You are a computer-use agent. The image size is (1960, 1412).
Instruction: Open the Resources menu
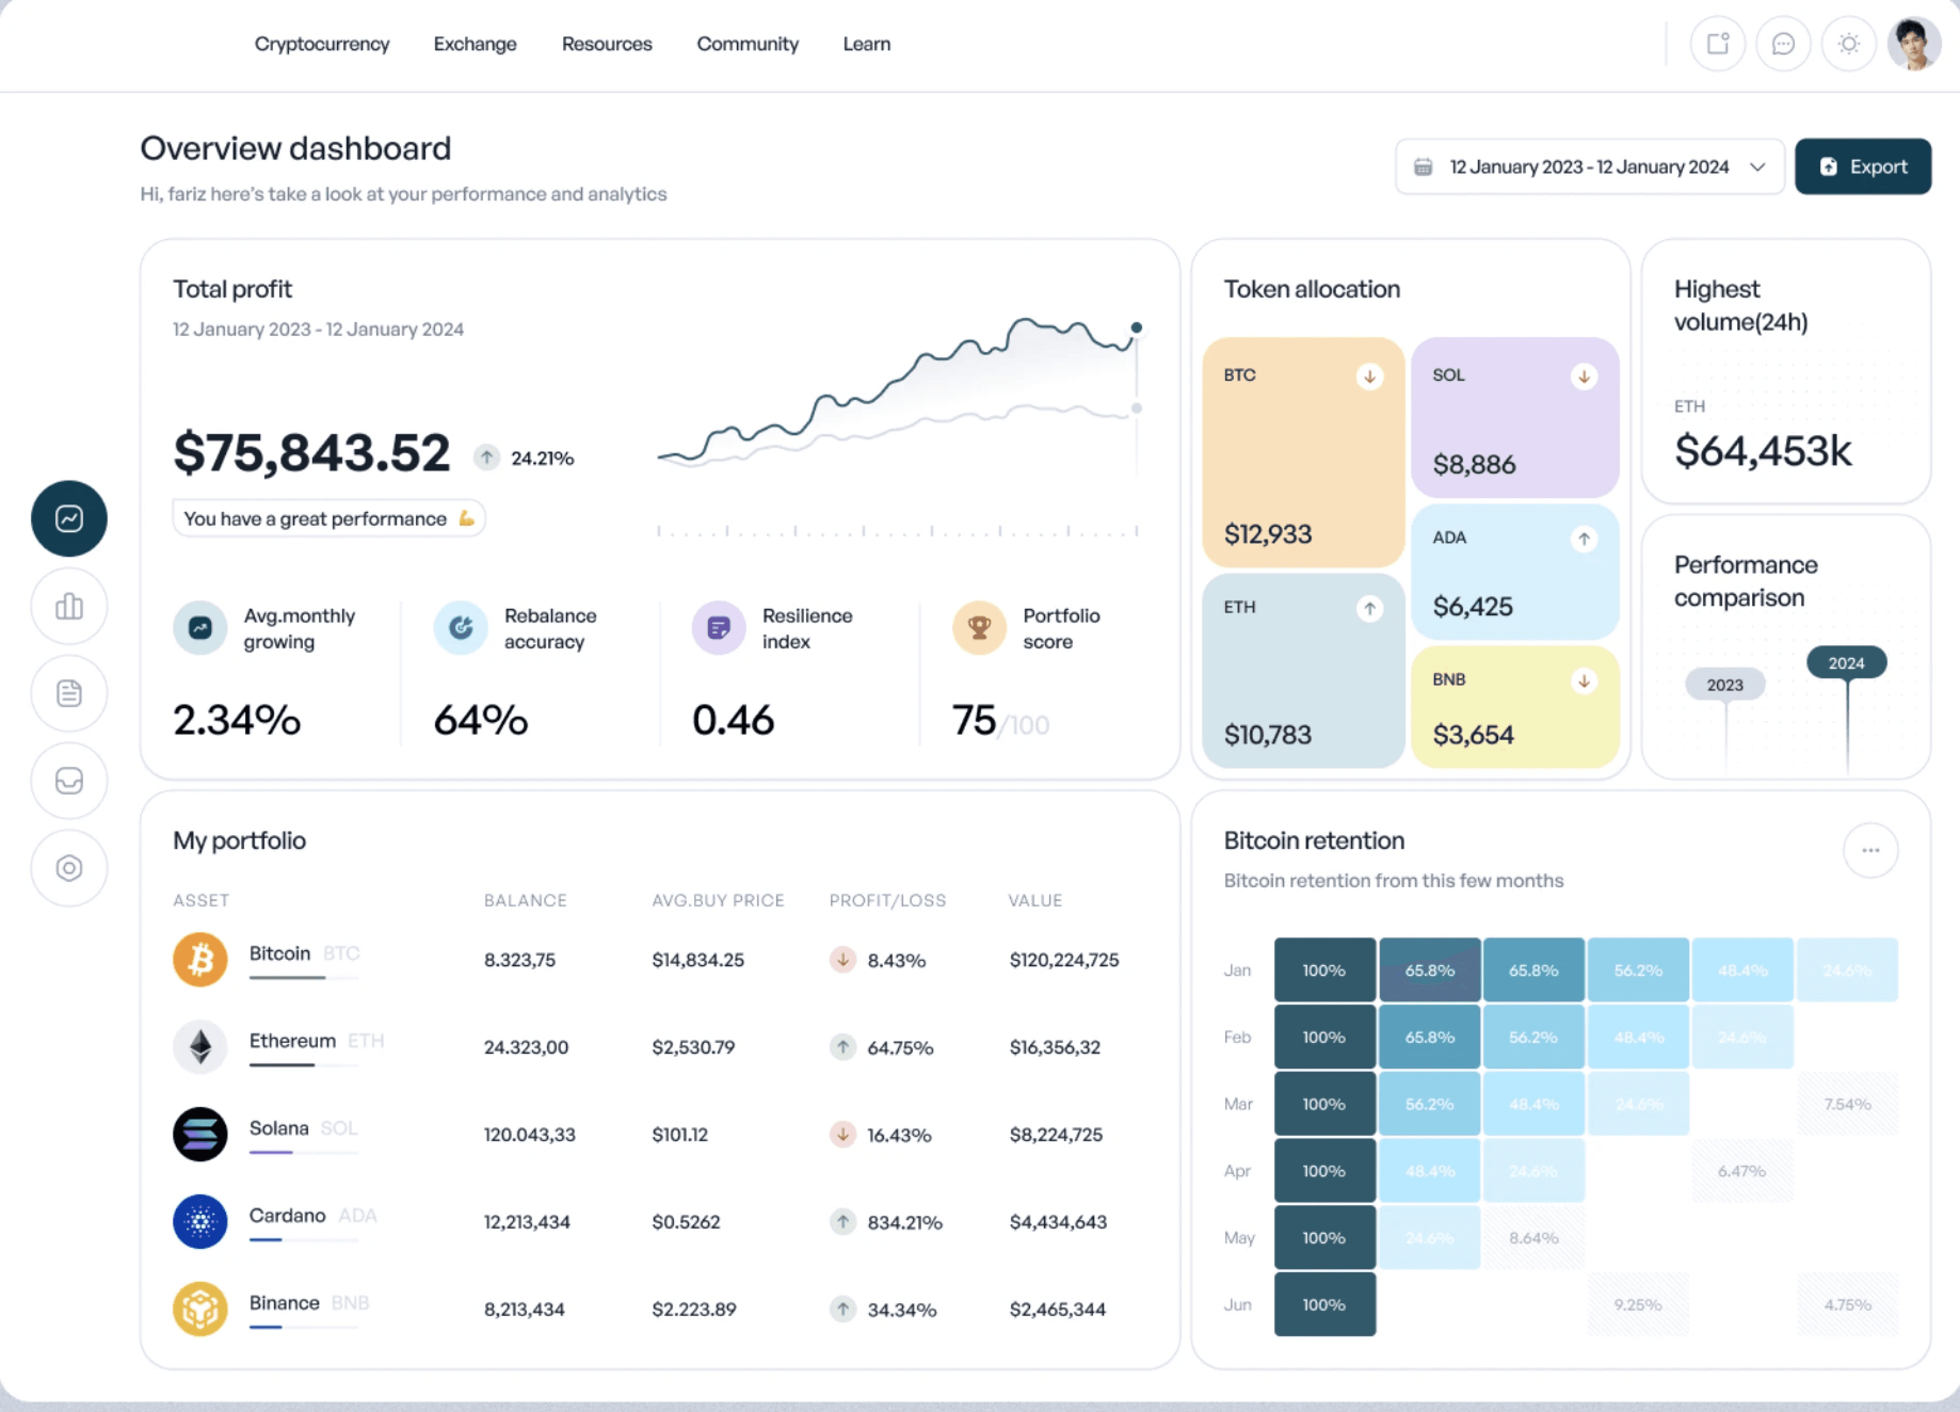click(607, 44)
